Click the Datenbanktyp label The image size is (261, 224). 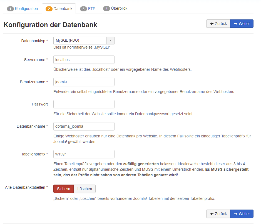point(34,41)
